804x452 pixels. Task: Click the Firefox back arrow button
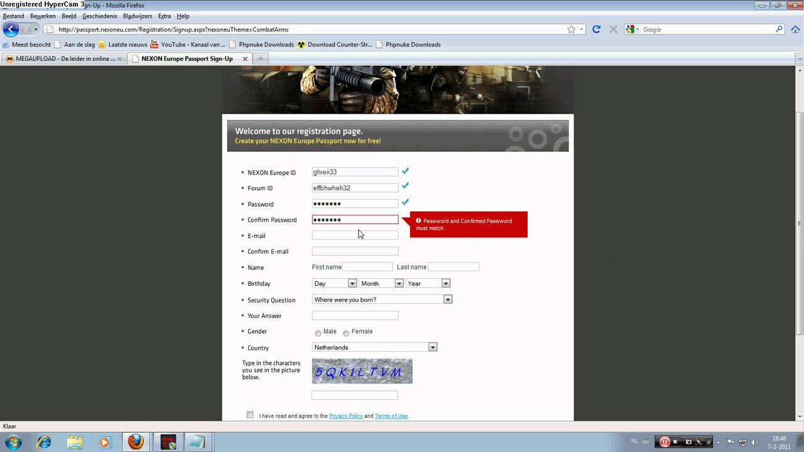11,29
